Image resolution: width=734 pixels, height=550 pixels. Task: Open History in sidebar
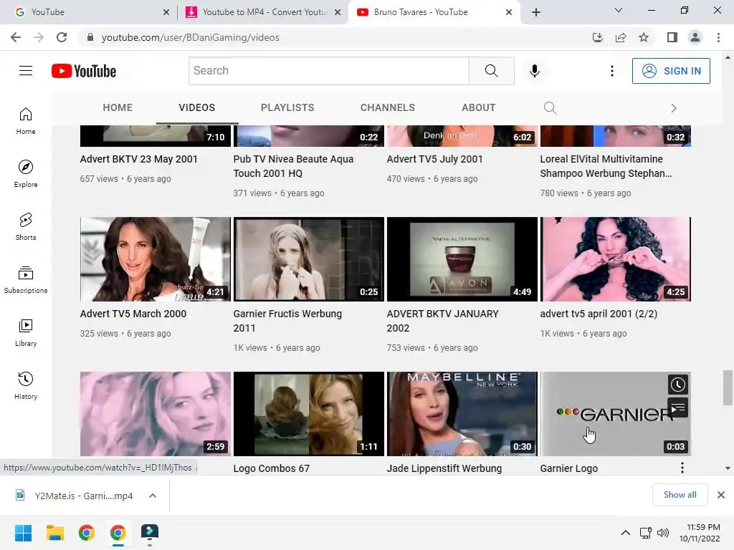click(x=26, y=385)
